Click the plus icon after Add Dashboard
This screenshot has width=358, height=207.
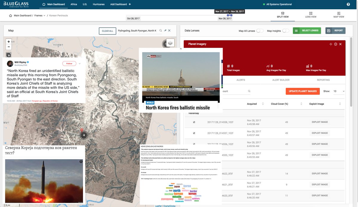[130, 4]
